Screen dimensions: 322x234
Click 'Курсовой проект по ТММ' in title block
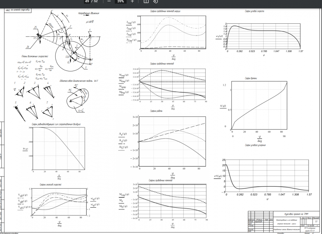tap(296, 214)
